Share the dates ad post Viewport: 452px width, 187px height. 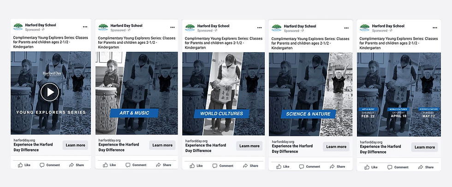[x=426, y=167]
